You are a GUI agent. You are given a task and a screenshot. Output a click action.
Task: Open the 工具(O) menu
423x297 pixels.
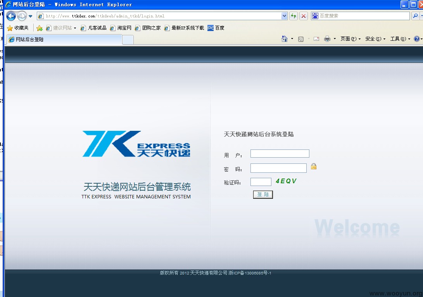pos(400,39)
